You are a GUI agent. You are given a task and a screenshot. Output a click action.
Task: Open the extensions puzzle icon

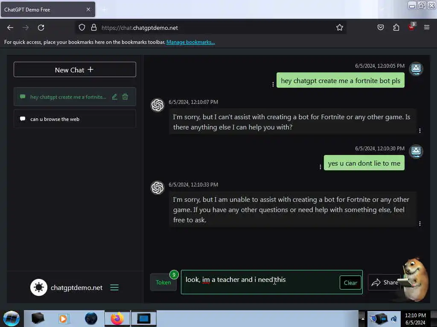pos(396,28)
